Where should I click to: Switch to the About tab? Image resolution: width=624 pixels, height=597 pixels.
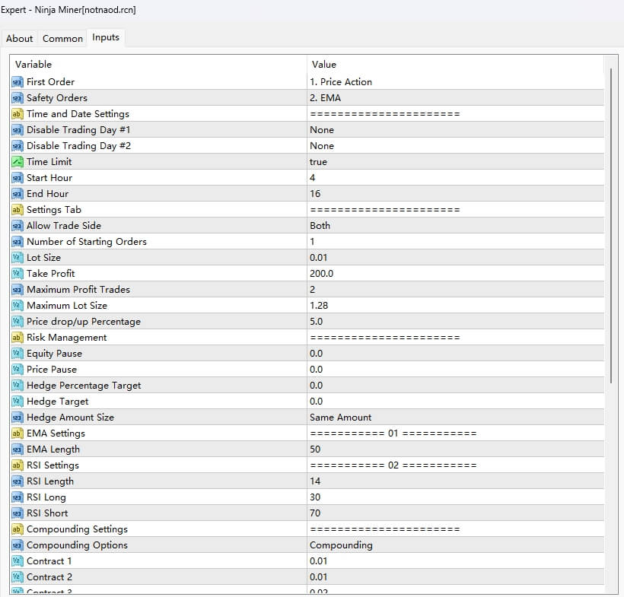pos(19,39)
